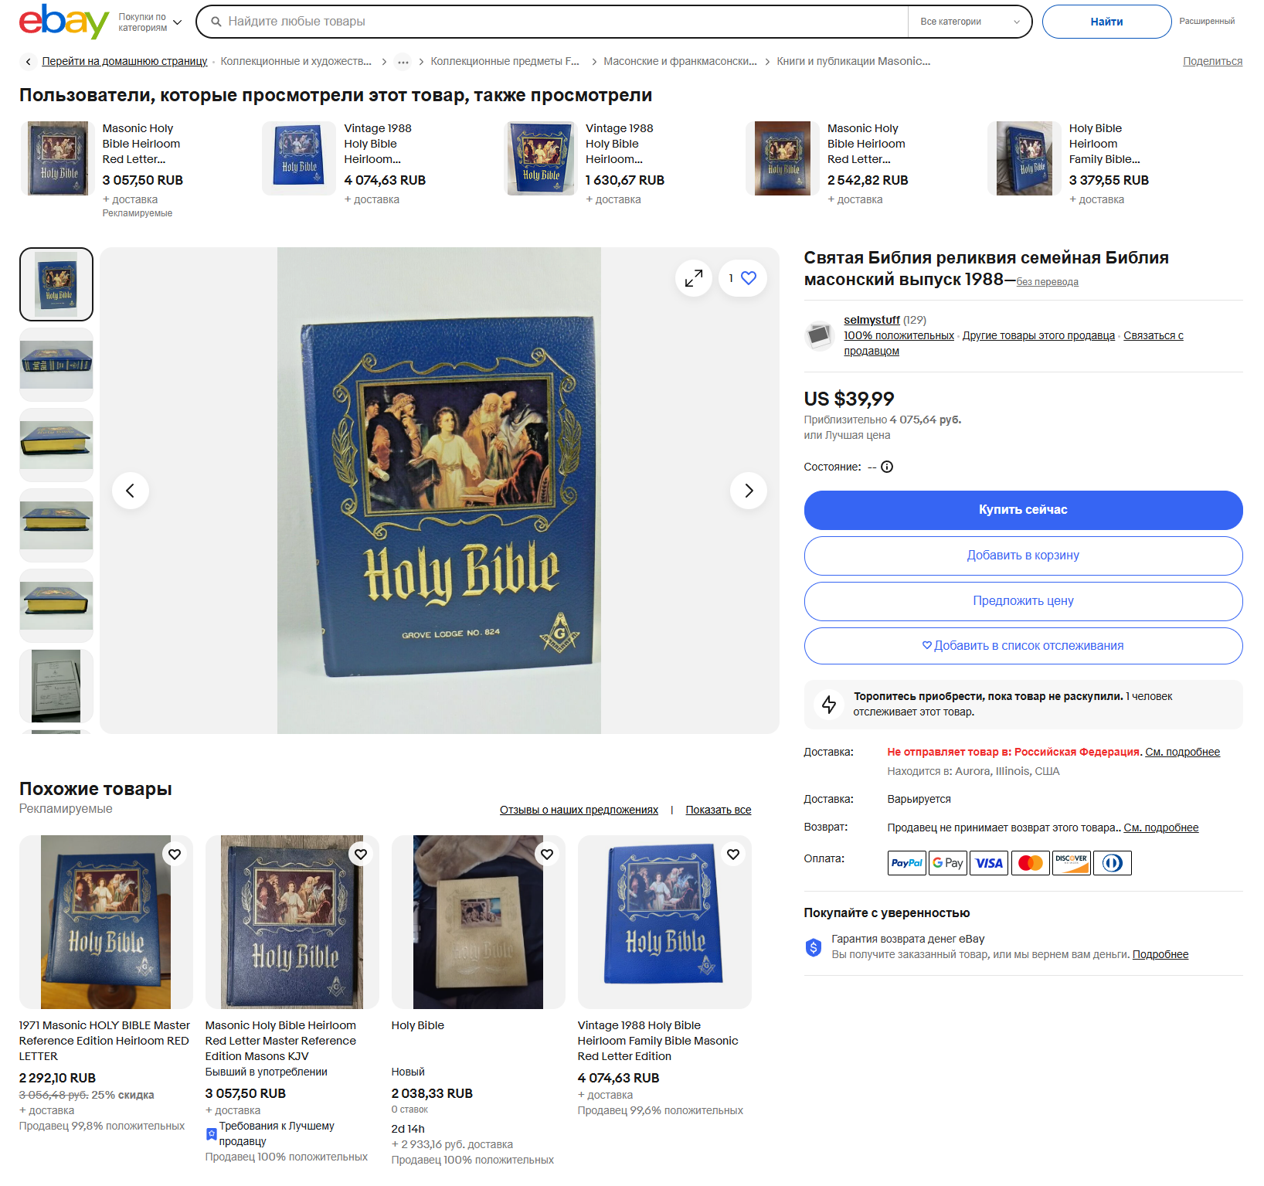Open 'Поделиться' share link
This screenshot has width=1264, height=1186.
click(x=1212, y=61)
